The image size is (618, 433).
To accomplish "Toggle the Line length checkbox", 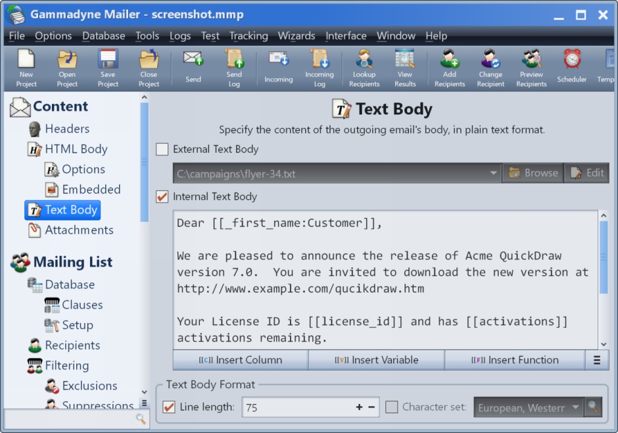I will 168,407.
